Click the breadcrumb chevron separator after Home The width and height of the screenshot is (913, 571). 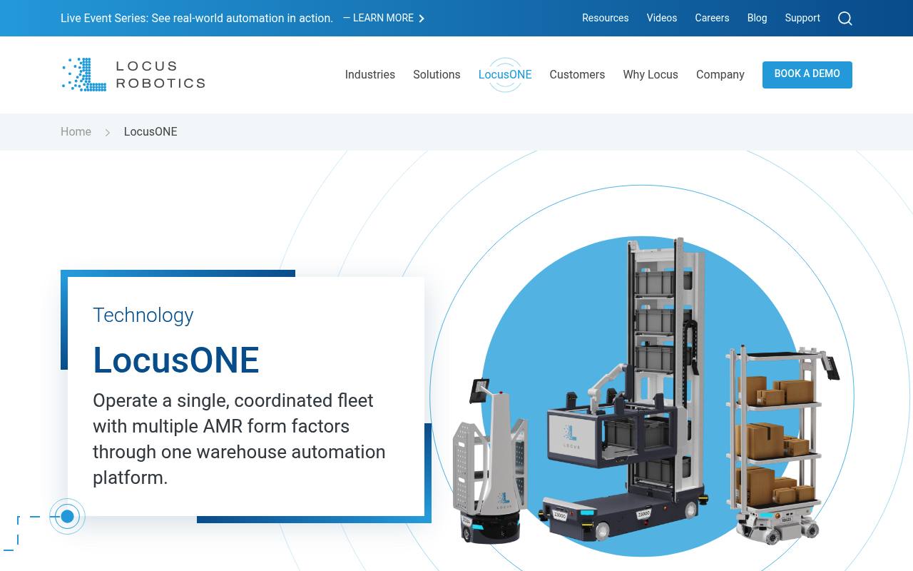108,132
